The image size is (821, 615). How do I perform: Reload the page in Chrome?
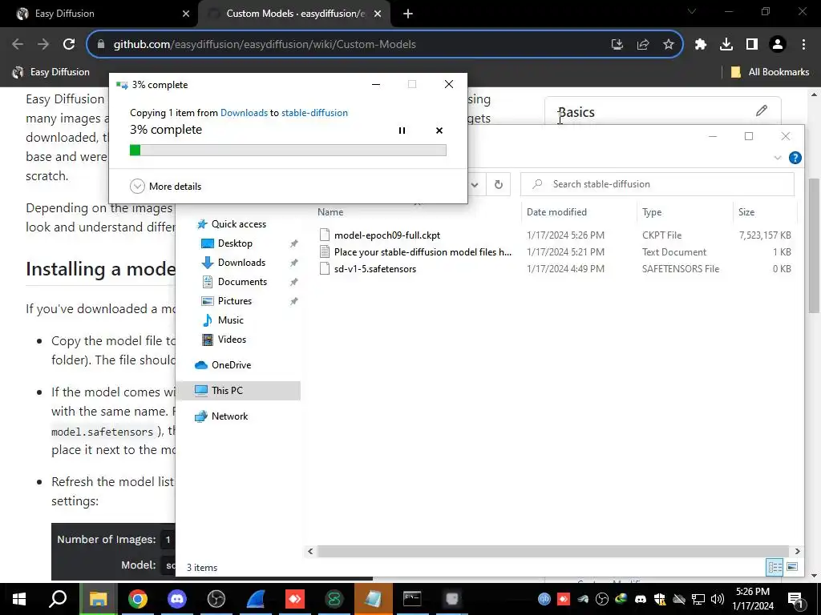click(69, 45)
